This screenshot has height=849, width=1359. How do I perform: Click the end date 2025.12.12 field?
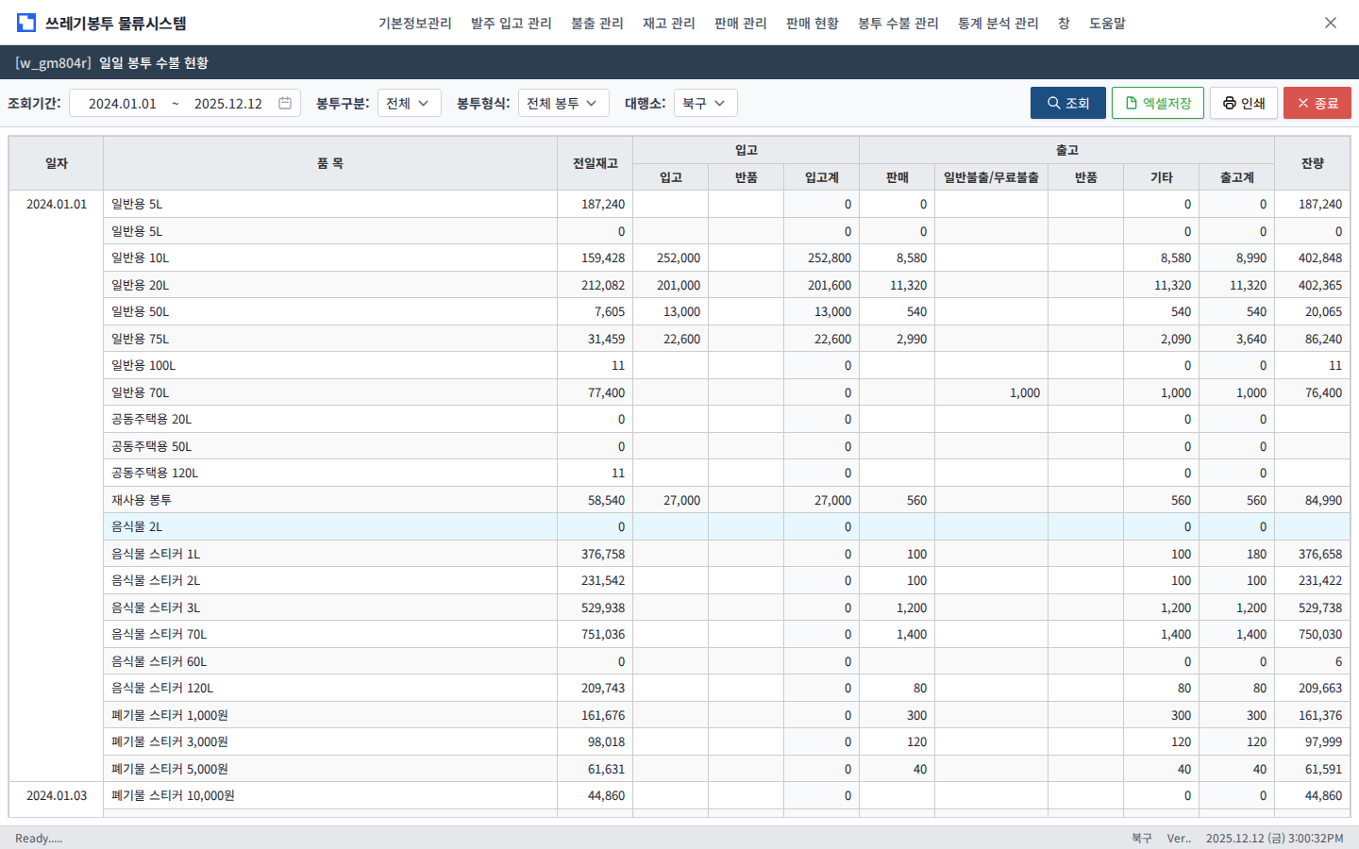(228, 104)
